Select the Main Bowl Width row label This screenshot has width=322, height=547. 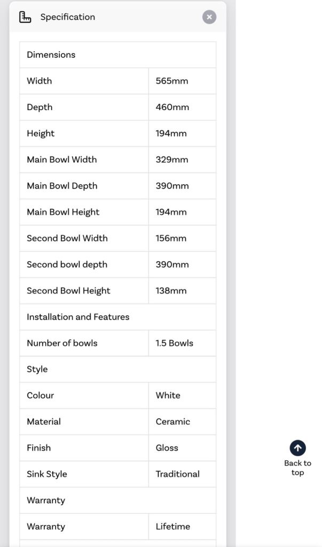click(x=62, y=159)
